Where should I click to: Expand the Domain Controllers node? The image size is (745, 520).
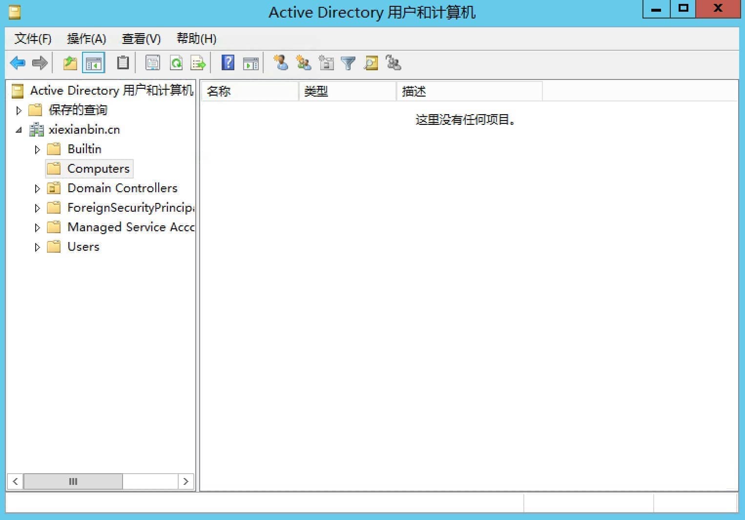(37, 189)
